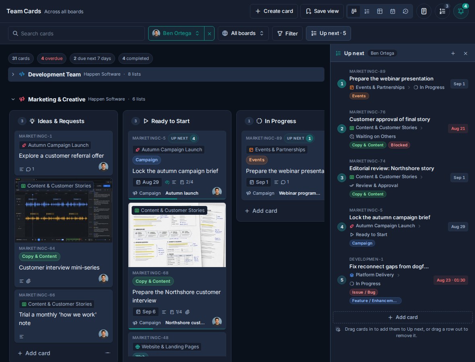Image resolution: width=475 pixels, height=362 pixels.
Task: Add card to the In Progress list
Action: 261,211
